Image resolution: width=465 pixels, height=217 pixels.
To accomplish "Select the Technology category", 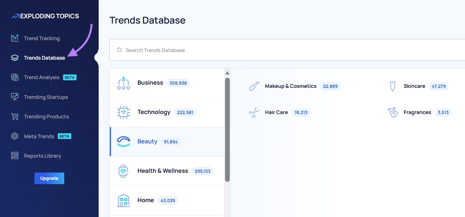I will pos(154,112).
